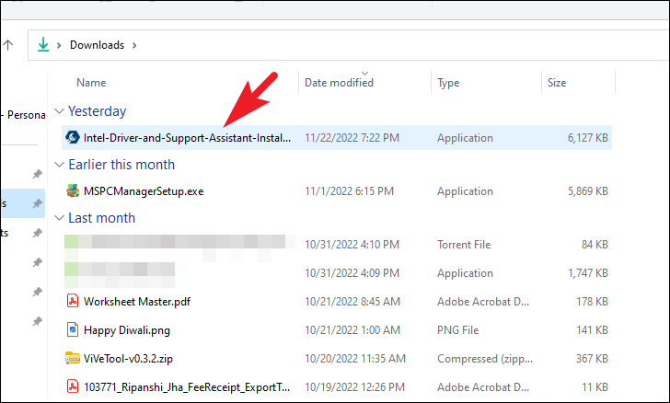The width and height of the screenshot is (670, 403).
Task: Click the Last month group heading
Action: [x=101, y=218]
